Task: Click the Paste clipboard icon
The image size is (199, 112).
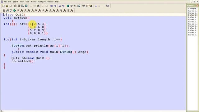Action: click(x=38, y=6)
